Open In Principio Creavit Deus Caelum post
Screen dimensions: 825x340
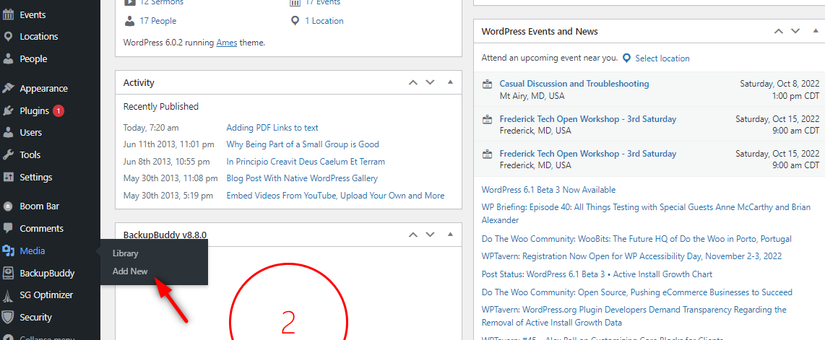coord(305,162)
